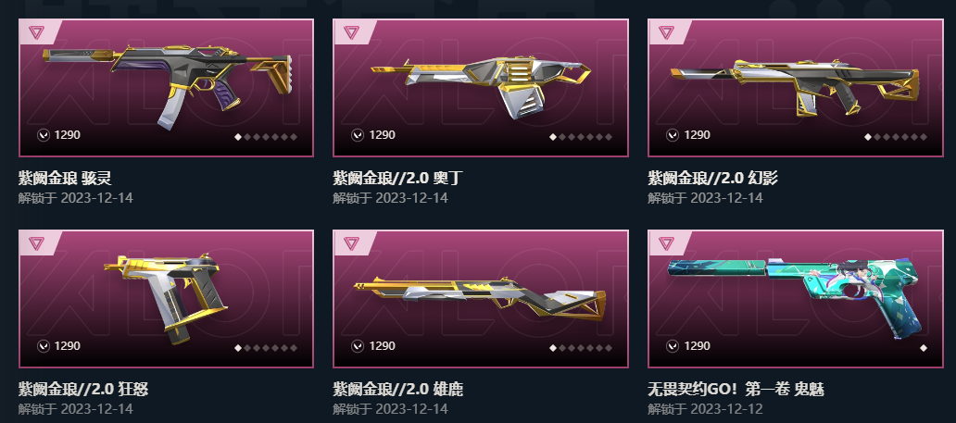The image size is (956, 423).
Task: Click variant level dots on 奥丁 card
Action: 581,137
